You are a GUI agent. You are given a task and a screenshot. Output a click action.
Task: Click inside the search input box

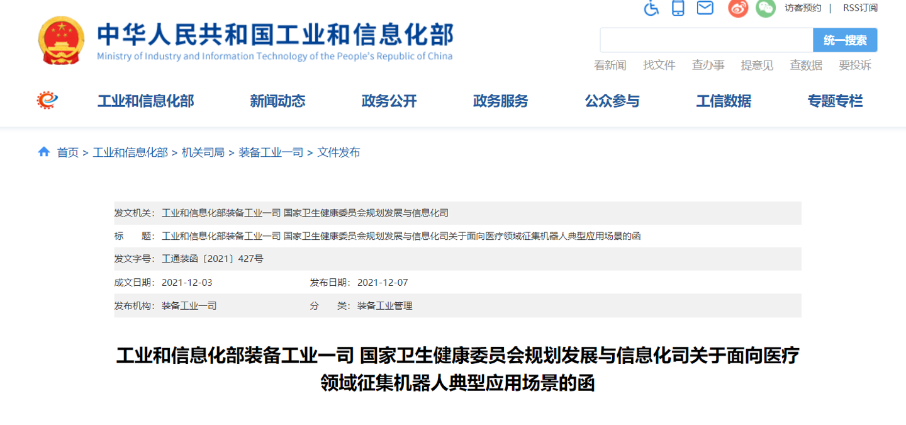click(705, 40)
